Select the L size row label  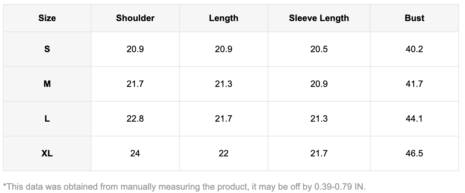47,119
